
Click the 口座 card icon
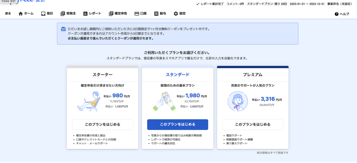click(137, 14)
